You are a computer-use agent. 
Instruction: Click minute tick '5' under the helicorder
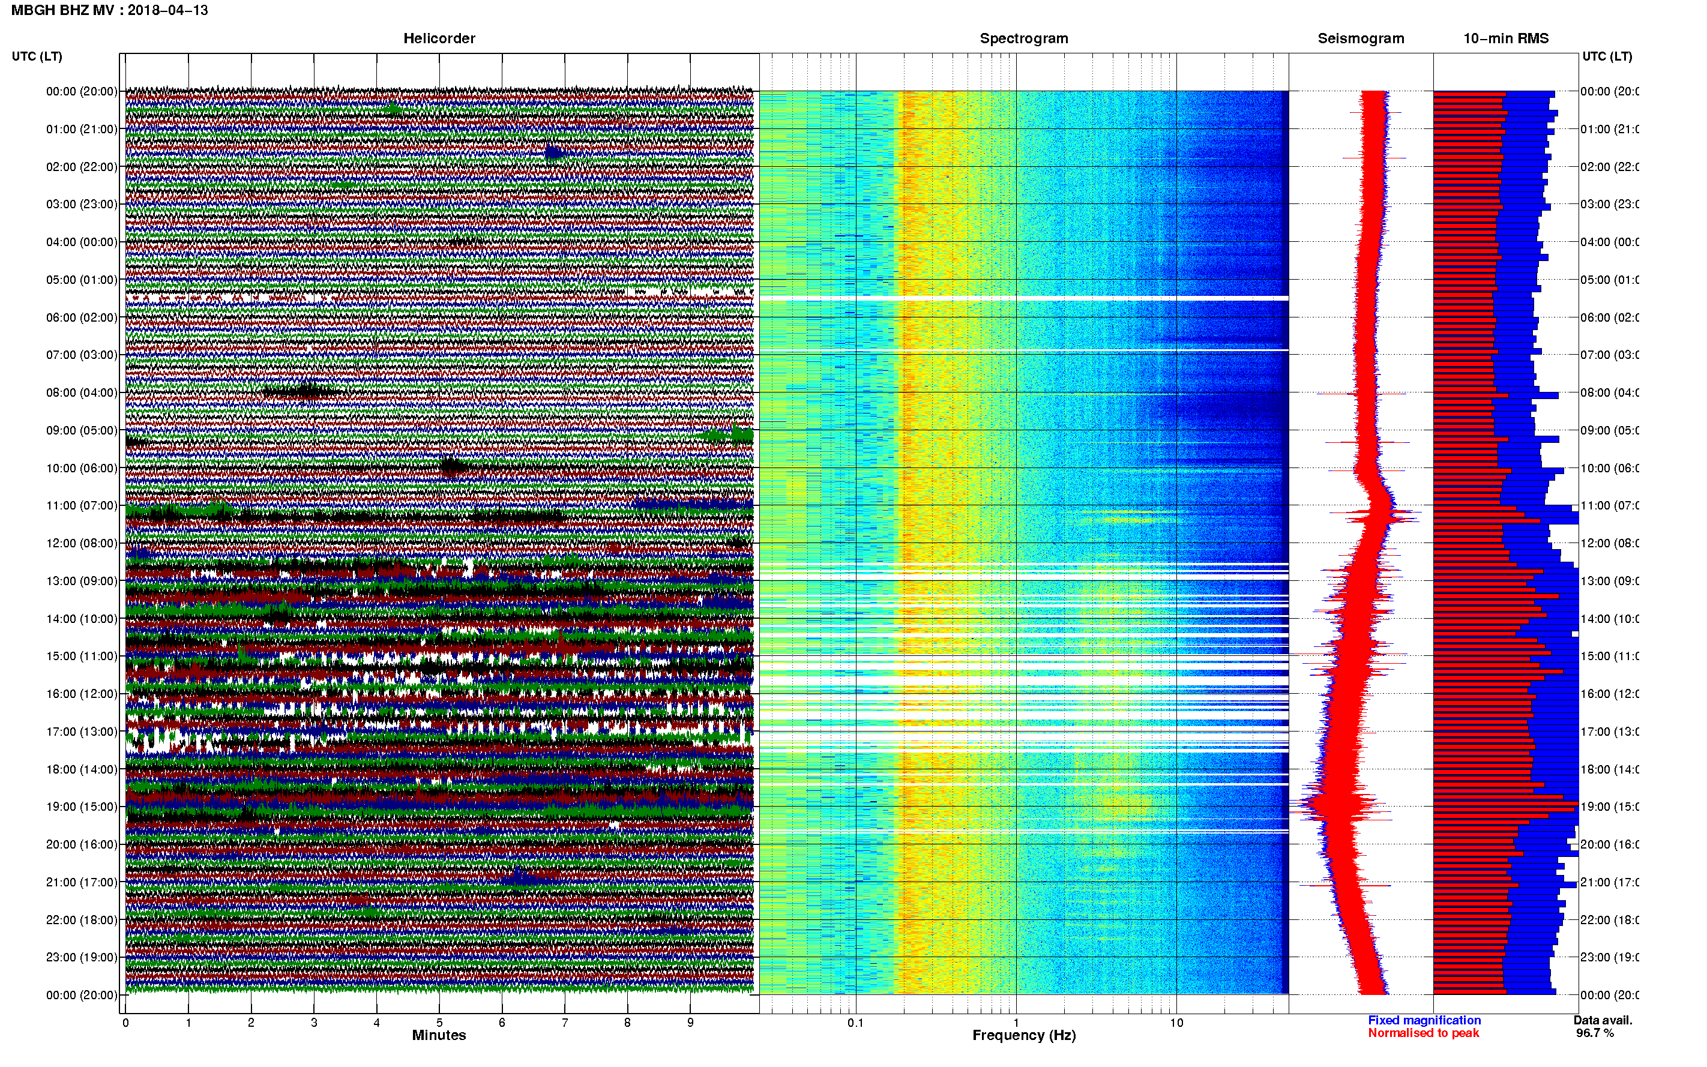pos(439,1023)
